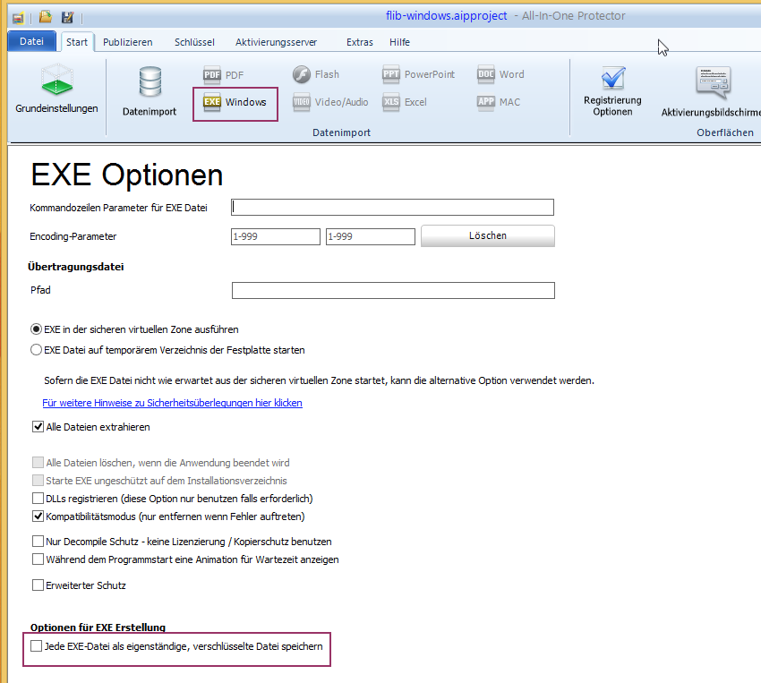The height and width of the screenshot is (683, 761).
Task: Enable the Erweiterter Schutz checkbox
Action: point(38,585)
